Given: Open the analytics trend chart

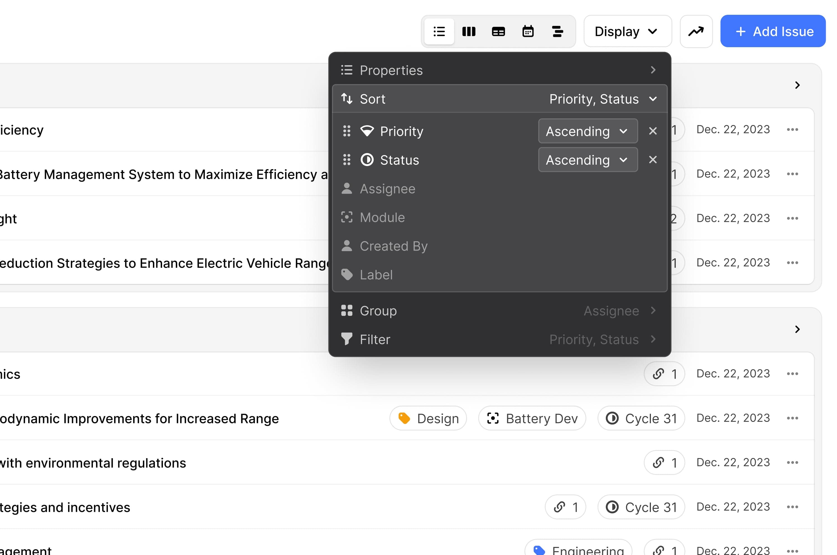Looking at the screenshot, I should coord(696,32).
